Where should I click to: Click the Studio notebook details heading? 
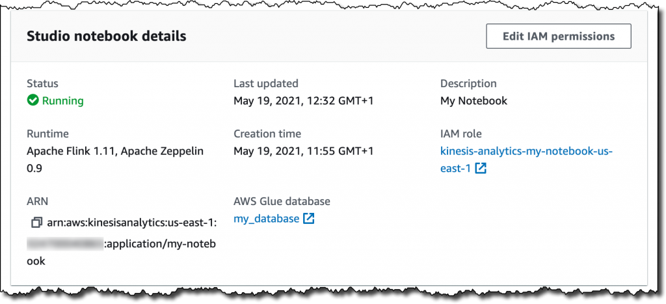106,36
